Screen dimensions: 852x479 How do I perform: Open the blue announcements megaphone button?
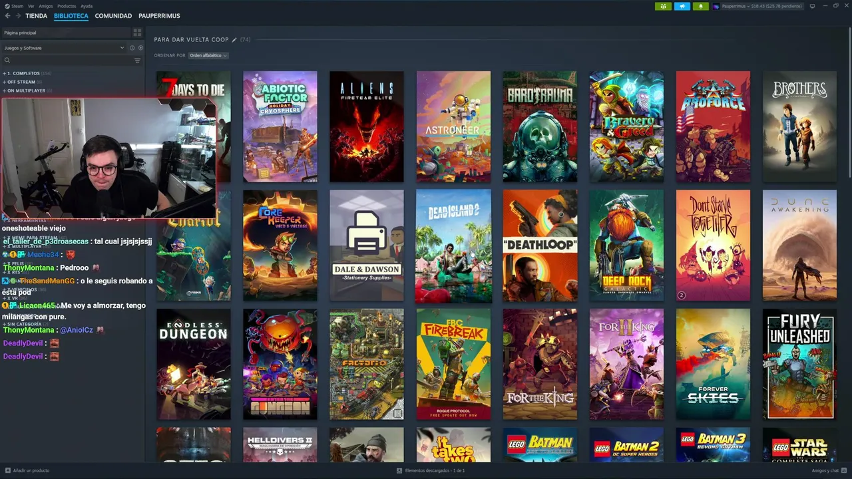point(682,6)
